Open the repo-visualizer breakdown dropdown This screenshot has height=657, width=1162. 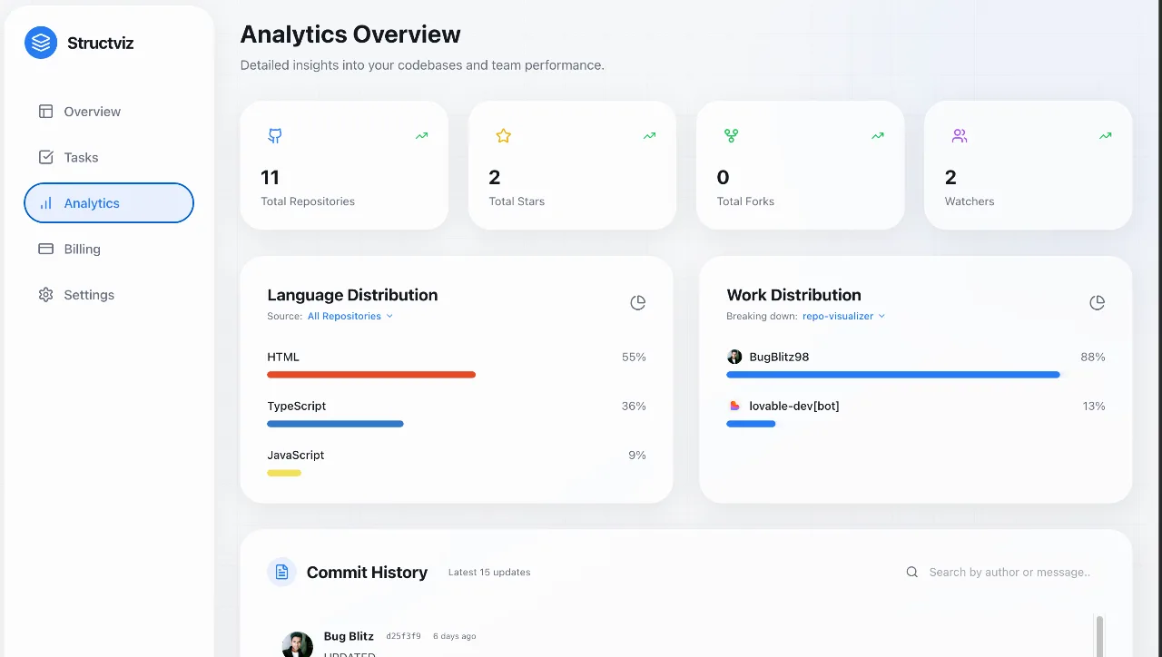843,317
